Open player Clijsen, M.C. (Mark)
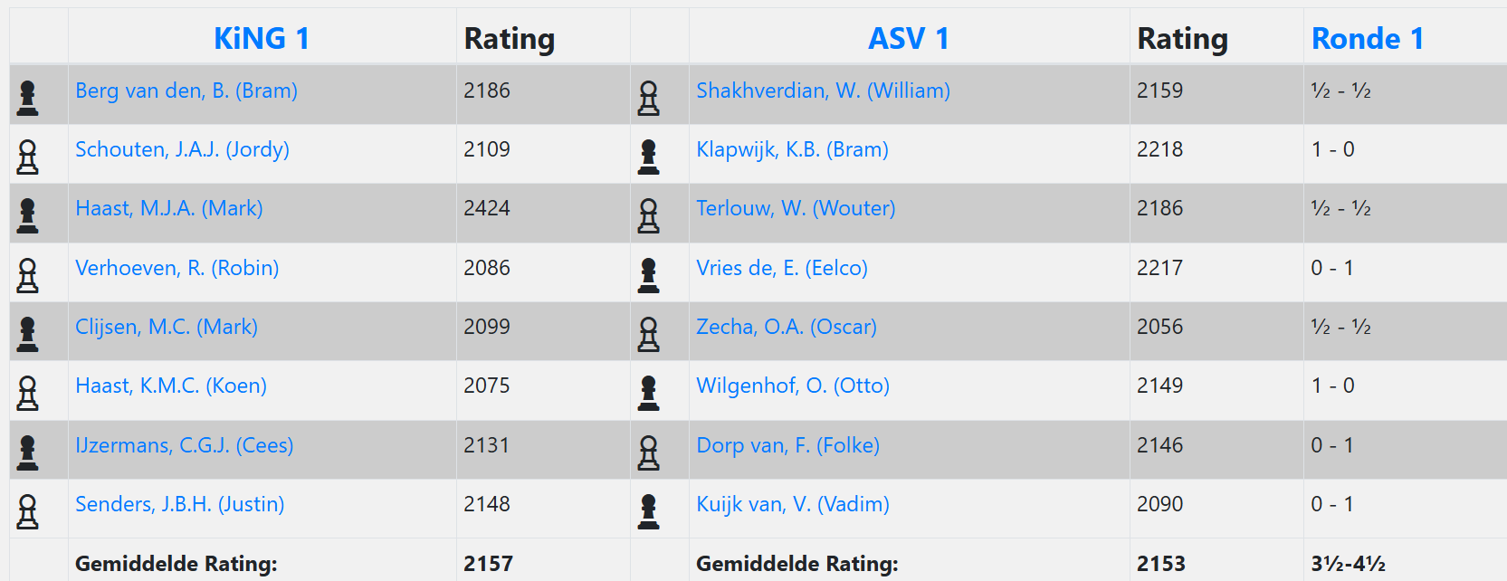 [x=167, y=327]
